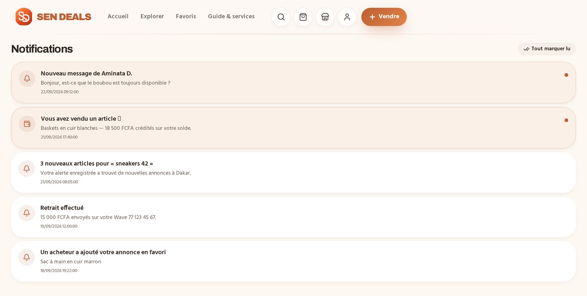The image size is (587, 296).
Task: Click the timestamp 21/09/2026 17:40:00
Action: [59, 137]
